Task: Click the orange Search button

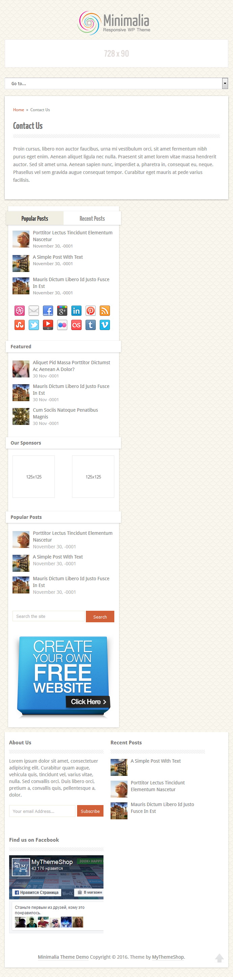Action: point(100,617)
